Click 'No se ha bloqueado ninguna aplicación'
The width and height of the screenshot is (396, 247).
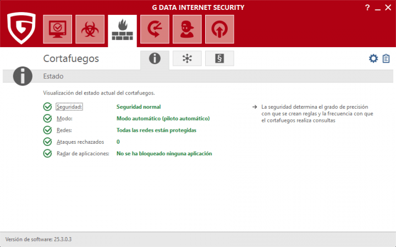(x=164, y=154)
